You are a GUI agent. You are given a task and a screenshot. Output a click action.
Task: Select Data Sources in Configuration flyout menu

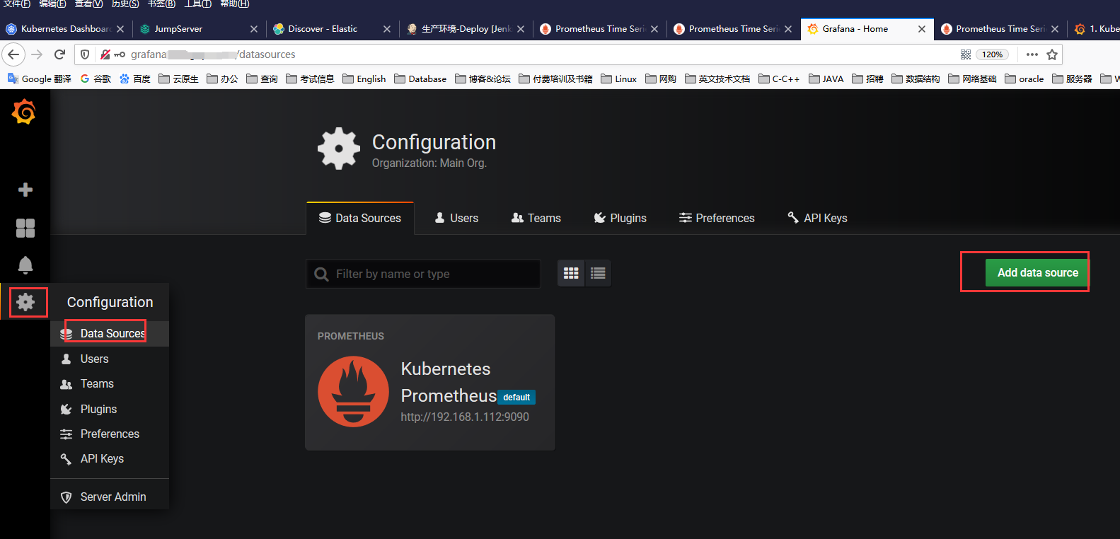point(110,333)
